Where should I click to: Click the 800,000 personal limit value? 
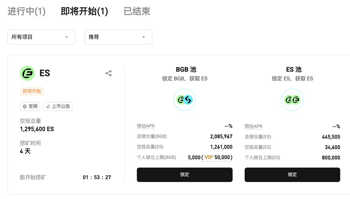[x=331, y=158]
